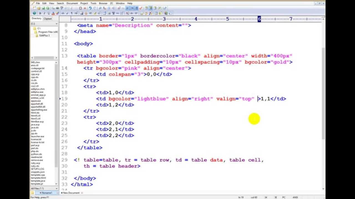This screenshot has height=199, width=355.
Task: Open the Browser menu
Action: [x=103, y=3]
